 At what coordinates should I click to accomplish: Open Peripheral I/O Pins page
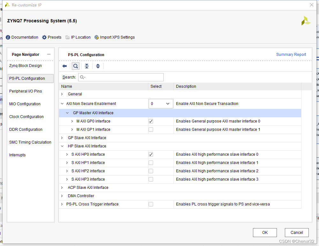pos(26,91)
